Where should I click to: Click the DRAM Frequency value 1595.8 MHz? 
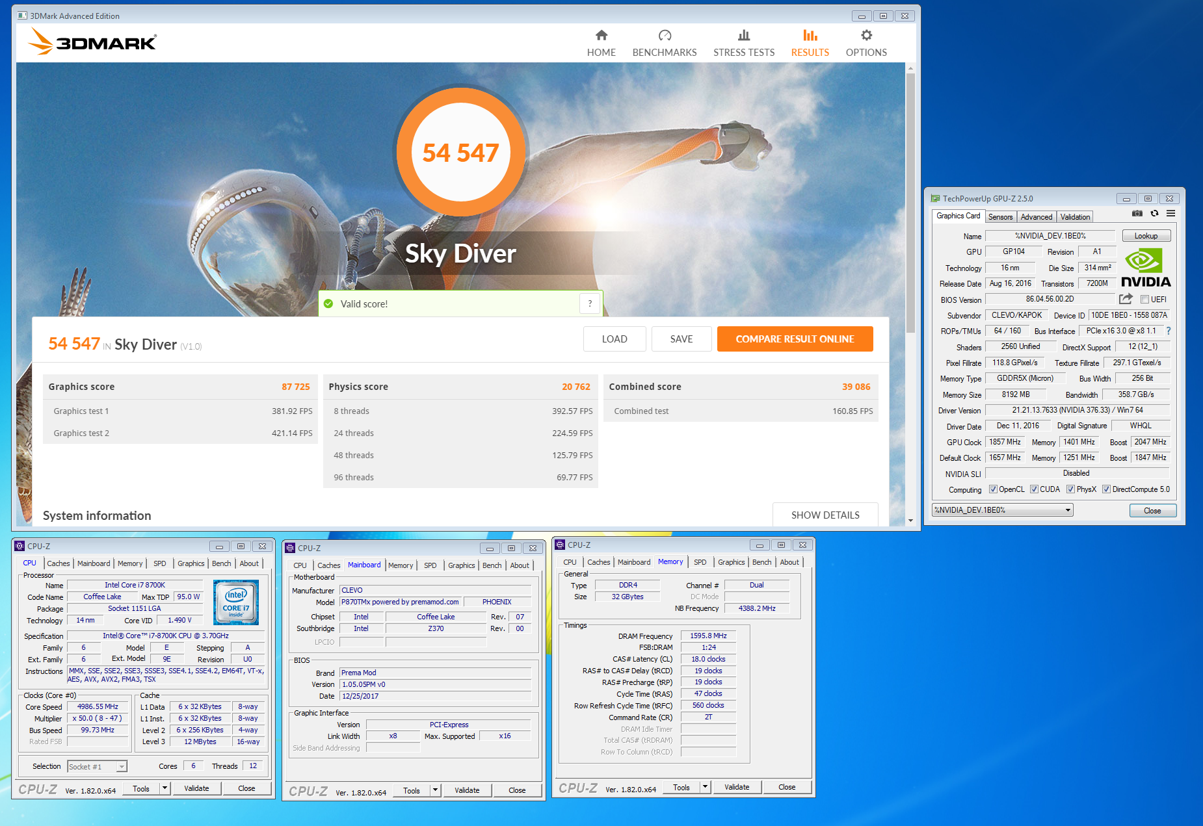pyautogui.click(x=708, y=636)
